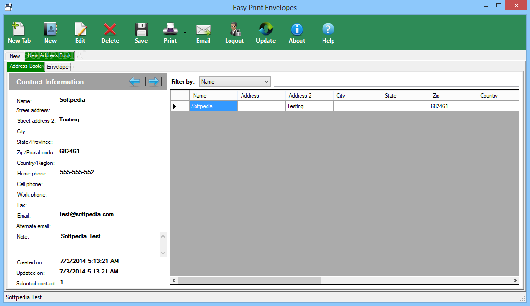Go to previous contact with left arrow
The image size is (530, 306).
pyautogui.click(x=135, y=81)
